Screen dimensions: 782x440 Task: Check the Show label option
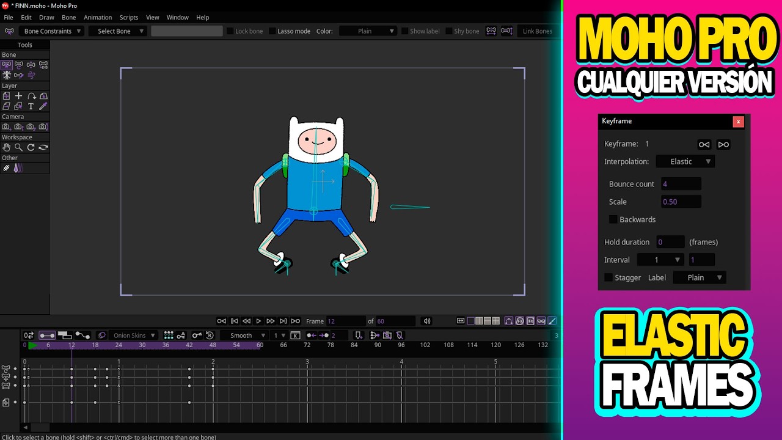[x=404, y=31]
